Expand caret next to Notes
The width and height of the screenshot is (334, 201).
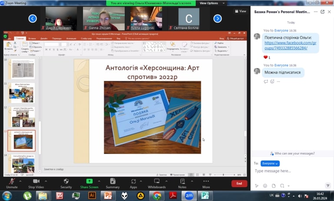coord(192,181)
